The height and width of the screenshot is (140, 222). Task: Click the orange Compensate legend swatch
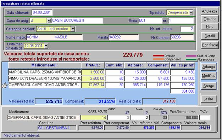[x=159, y=59]
